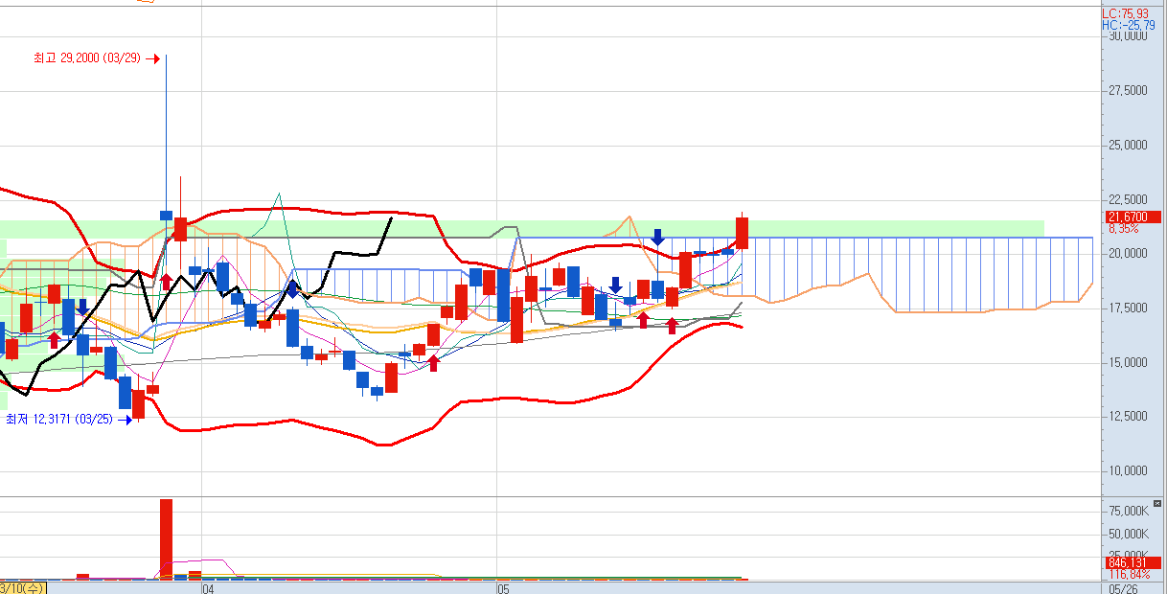Click the 22,5000 price axis label
The width and height of the screenshot is (1167, 594).
point(1127,199)
